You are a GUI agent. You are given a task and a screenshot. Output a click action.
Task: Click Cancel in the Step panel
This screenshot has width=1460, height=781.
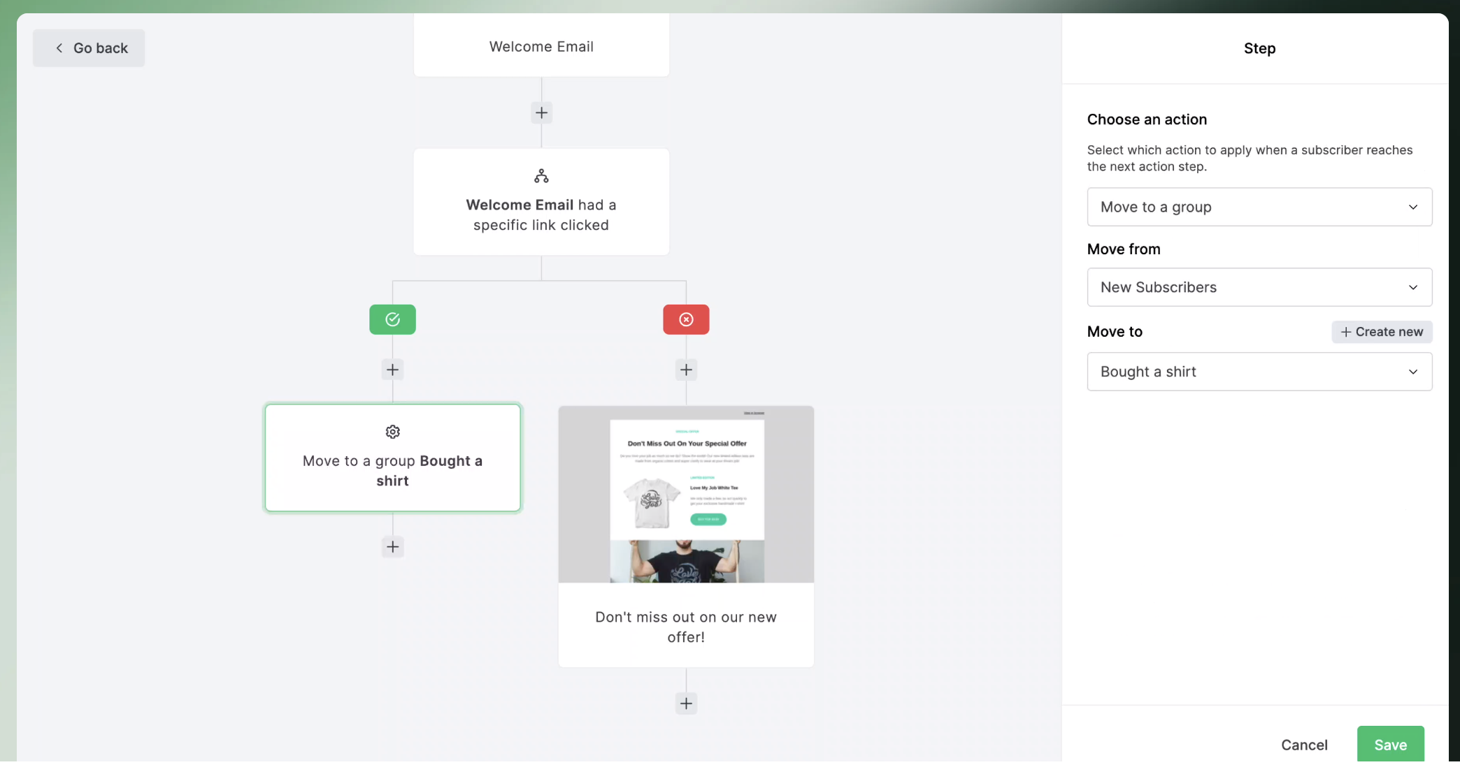pos(1304,745)
